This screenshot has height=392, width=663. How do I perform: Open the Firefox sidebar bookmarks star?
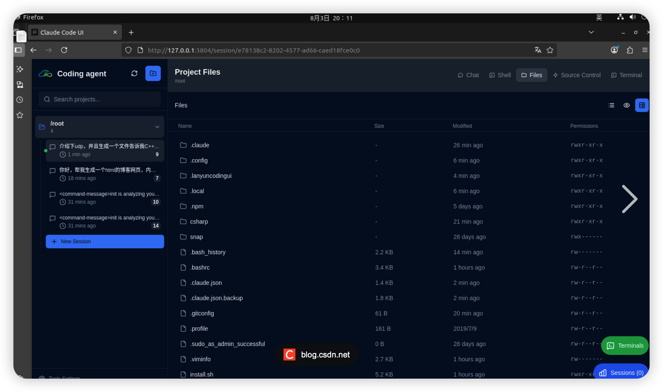(20, 115)
